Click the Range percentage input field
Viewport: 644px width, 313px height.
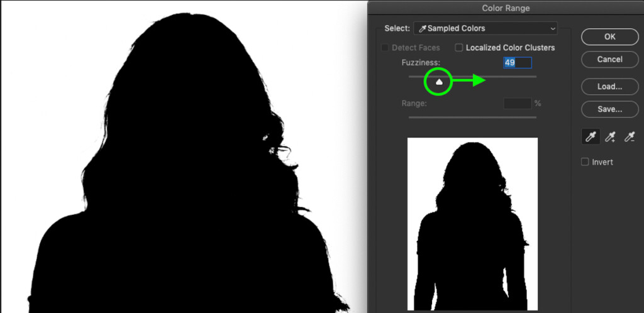(x=518, y=104)
